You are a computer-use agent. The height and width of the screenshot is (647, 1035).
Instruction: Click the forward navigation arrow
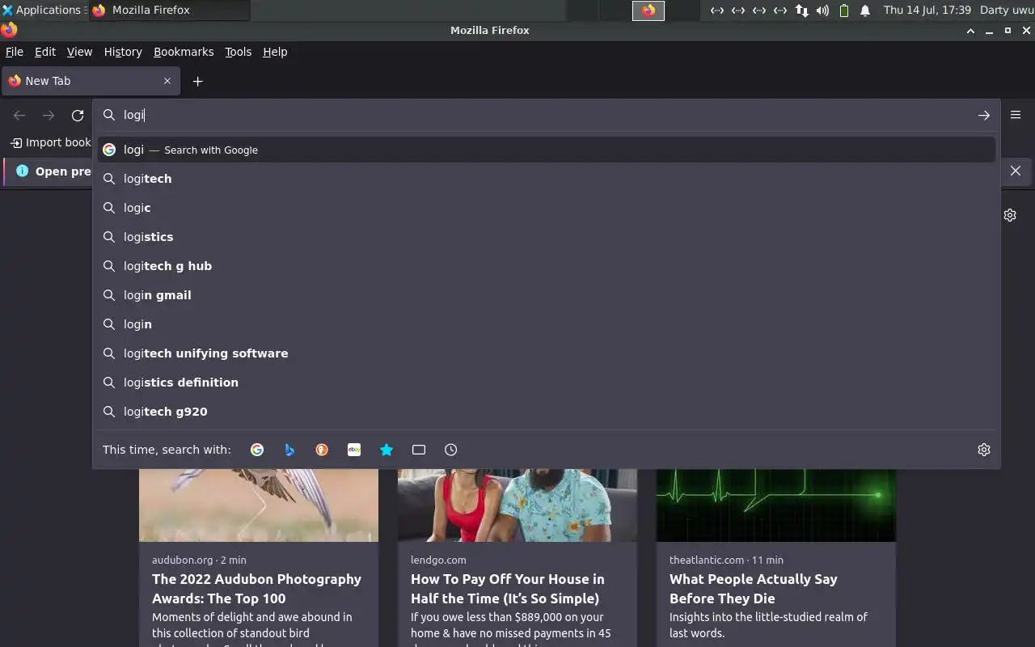pyautogui.click(x=49, y=116)
